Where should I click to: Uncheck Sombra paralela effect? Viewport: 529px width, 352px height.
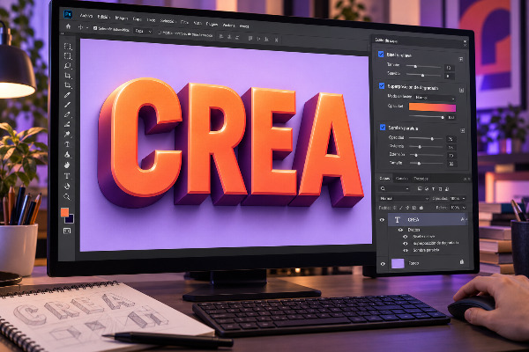coord(383,128)
